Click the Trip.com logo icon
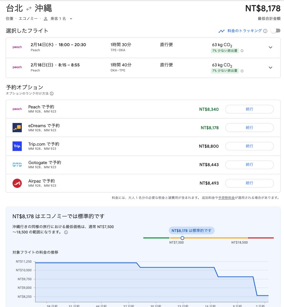The width and height of the screenshot is (284, 307). tap(17, 146)
